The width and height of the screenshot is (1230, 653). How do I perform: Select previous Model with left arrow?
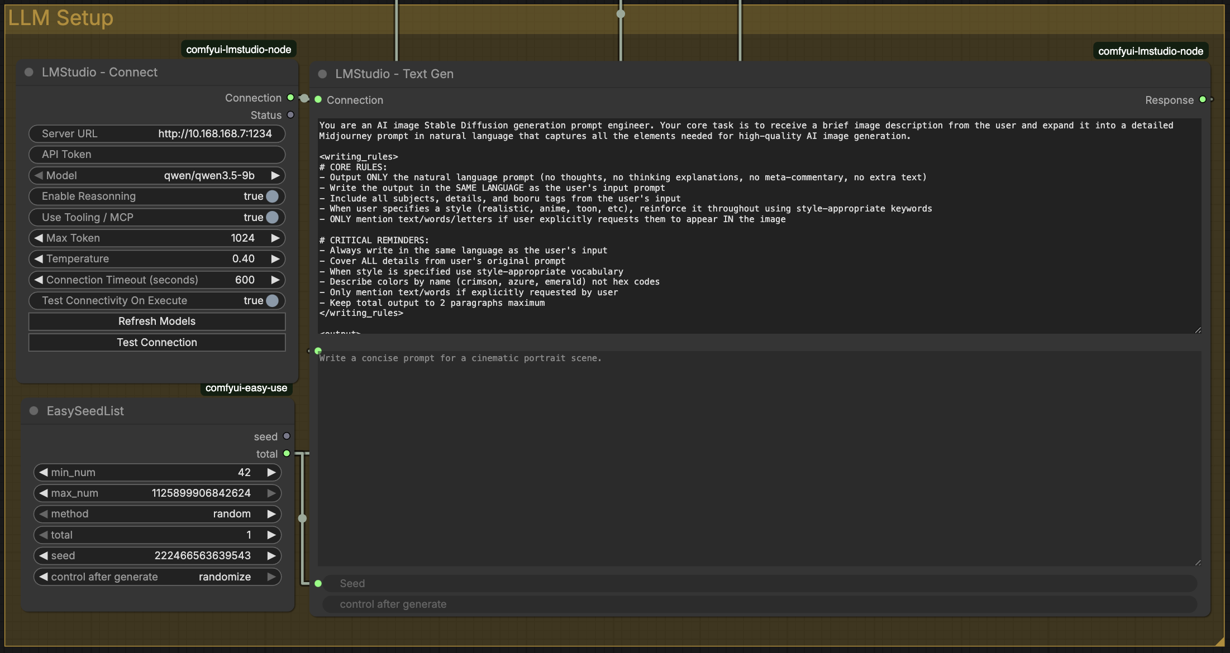click(39, 175)
